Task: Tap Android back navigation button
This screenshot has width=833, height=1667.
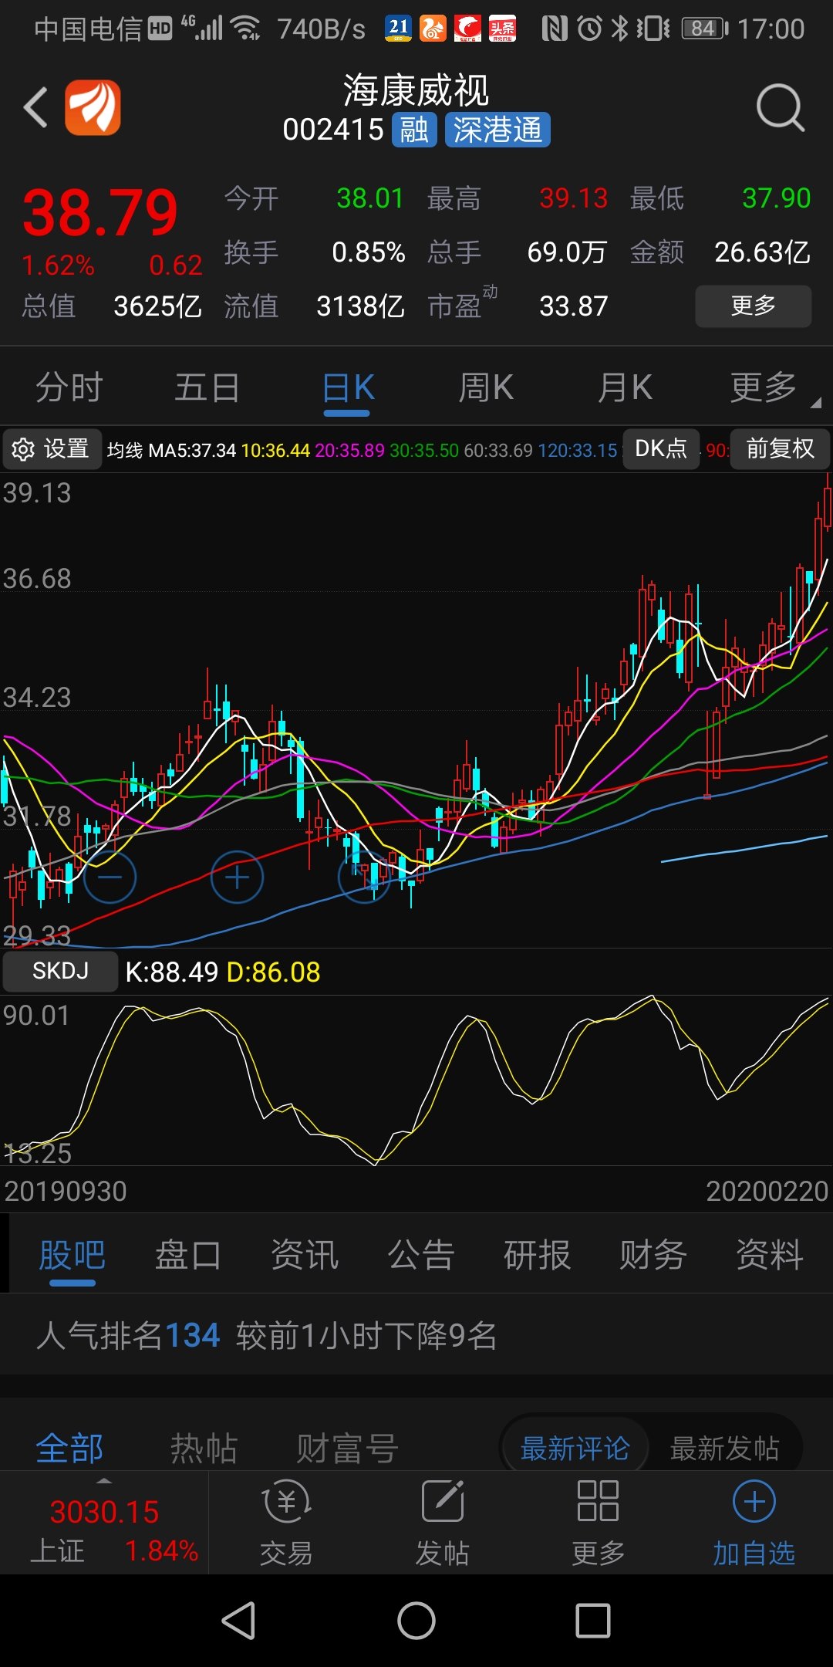Action: (238, 1621)
